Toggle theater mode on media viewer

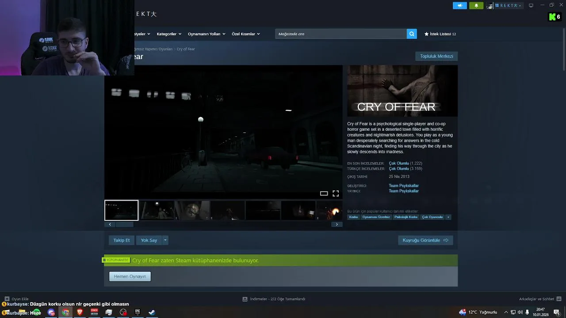tap(324, 193)
